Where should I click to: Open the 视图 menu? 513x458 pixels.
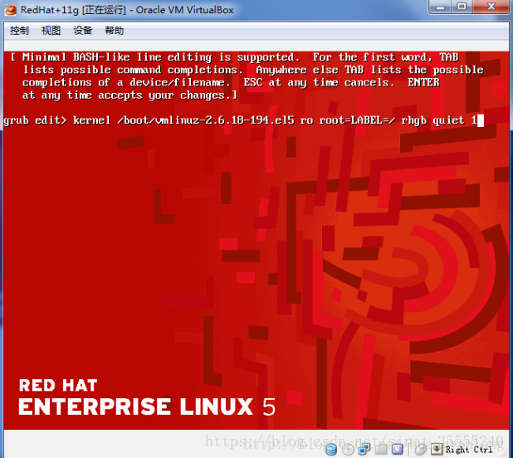point(51,31)
